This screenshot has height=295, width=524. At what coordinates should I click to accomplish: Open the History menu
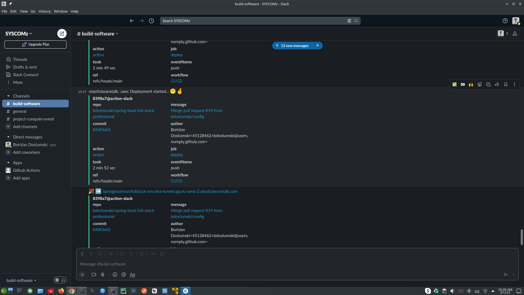(x=44, y=11)
